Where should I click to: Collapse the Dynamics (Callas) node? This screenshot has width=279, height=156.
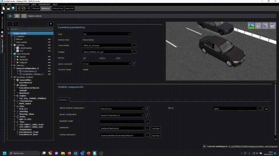pyautogui.click(x=12, y=77)
